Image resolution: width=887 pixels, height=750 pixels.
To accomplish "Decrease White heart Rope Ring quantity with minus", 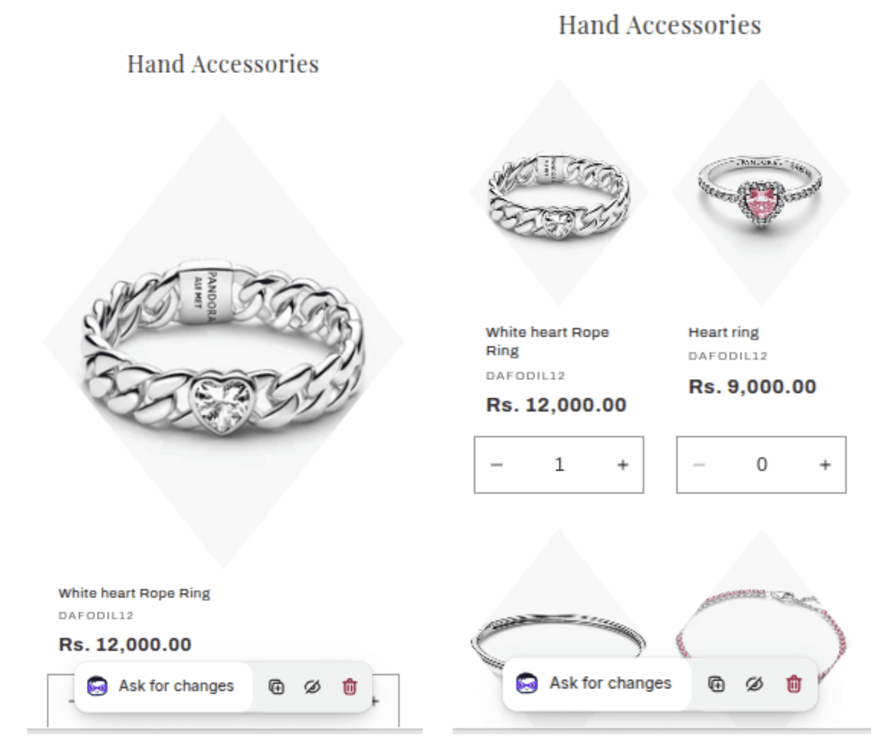I will coord(496,464).
